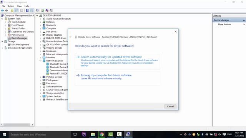Select Keyboards in device list
Screen dimensions: 246x138
(51, 51)
